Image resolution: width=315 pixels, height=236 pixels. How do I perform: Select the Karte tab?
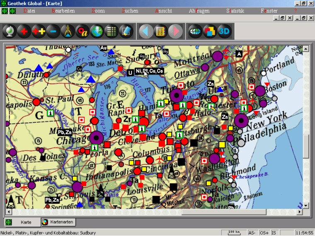coord(23,222)
